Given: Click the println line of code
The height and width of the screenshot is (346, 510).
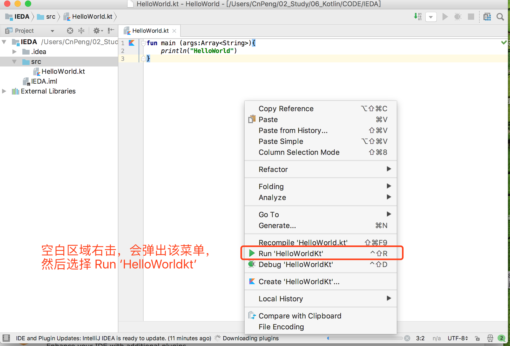Looking at the screenshot, I should click(x=199, y=51).
